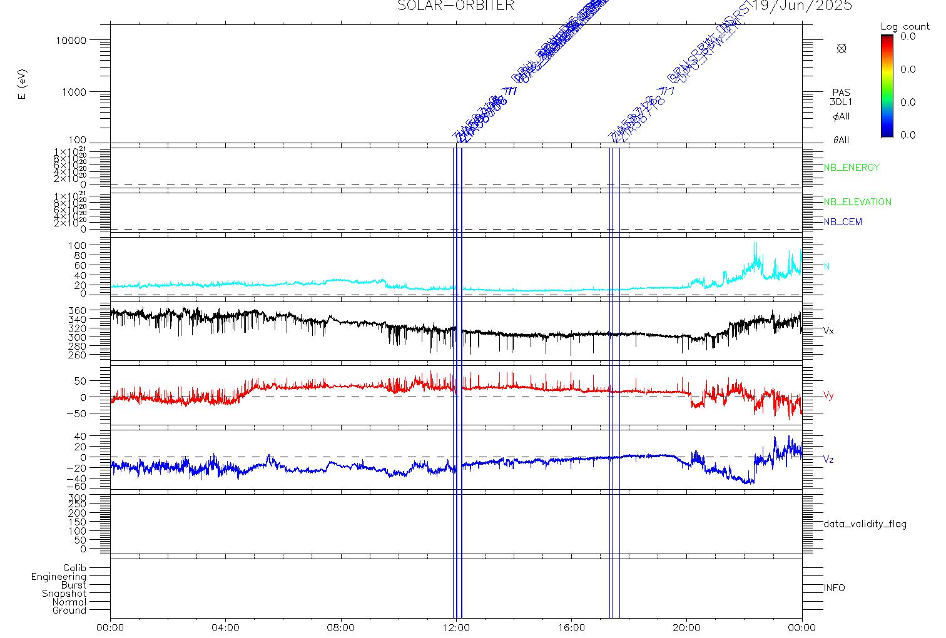Click the -60 tick on Vz axis
This screenshot has width=946, height=638.
pyautogui.click(x=78, y=487)
